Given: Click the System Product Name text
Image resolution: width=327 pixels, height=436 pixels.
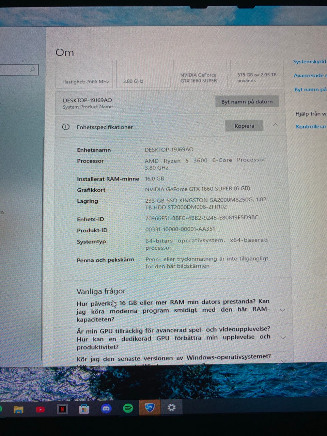Looking at the screenshot, I should pyautogui.click(x=88, y=107).
